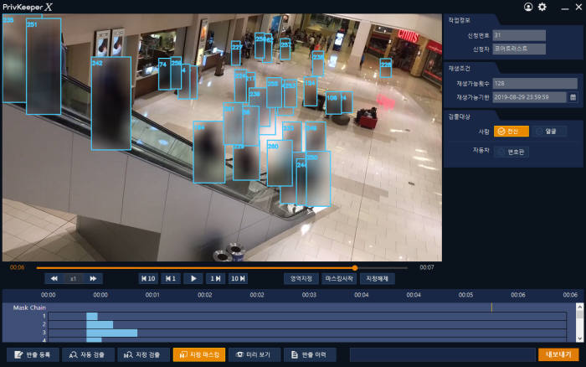Click the fast-forward speed double-arrow button
The width and height of the screenshot is (586, 367).
point(93,278)
